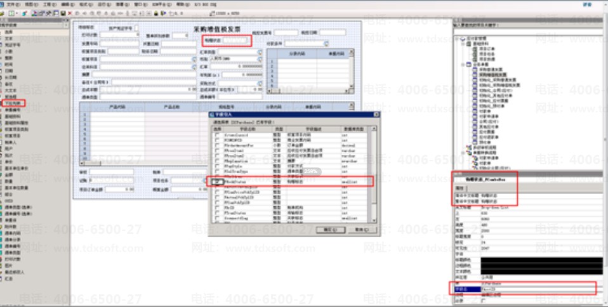Tick the first row checkbox in field list
The image size is (608, 307).
coord(217,134)
